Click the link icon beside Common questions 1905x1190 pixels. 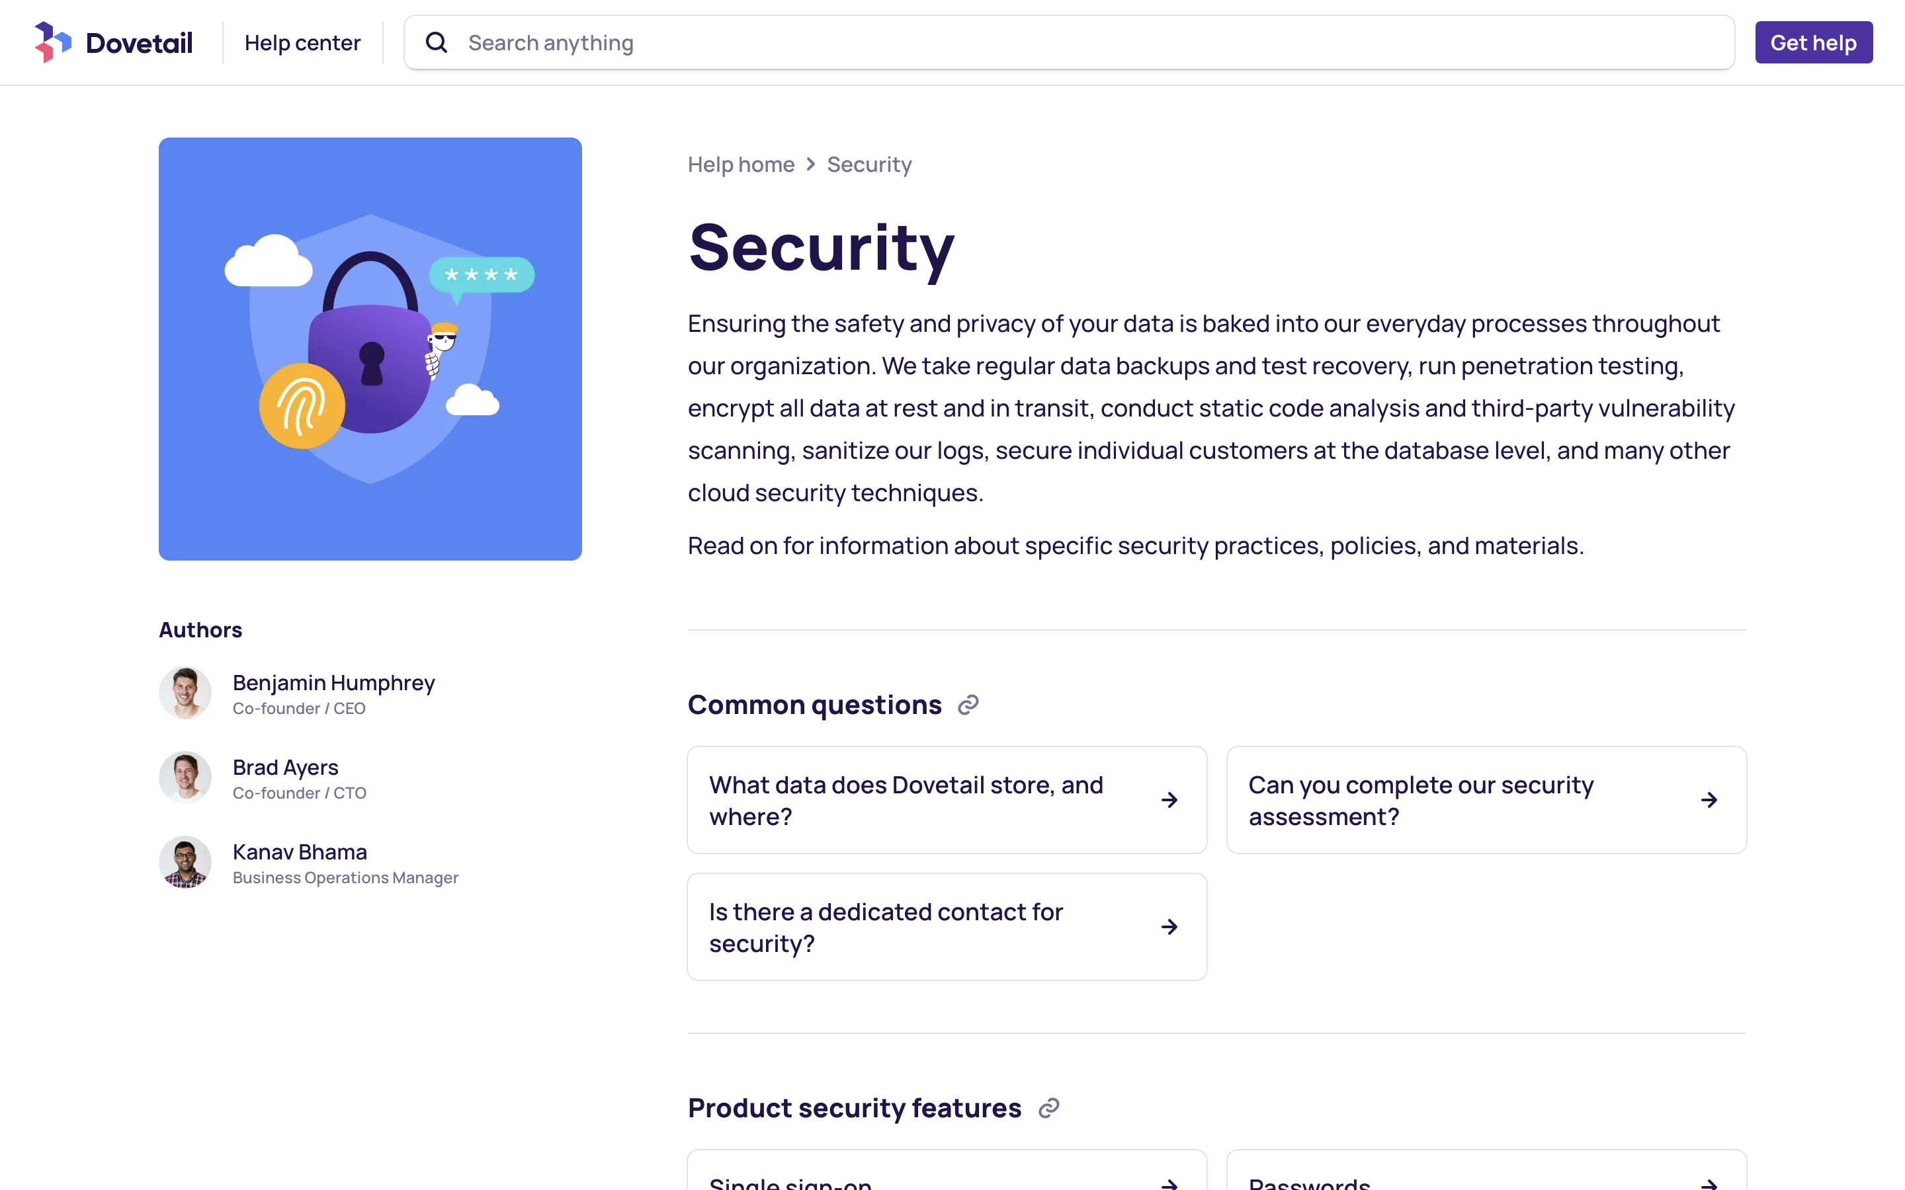968,704
